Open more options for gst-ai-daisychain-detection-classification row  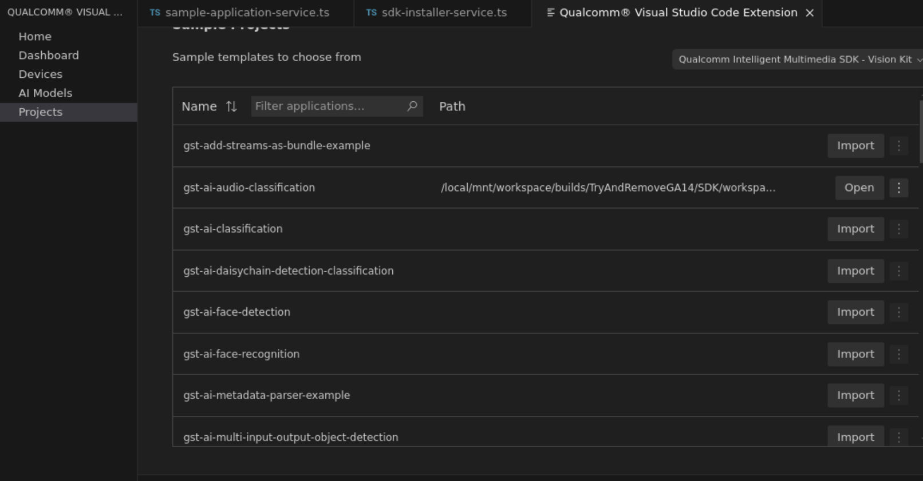(898, 271)
